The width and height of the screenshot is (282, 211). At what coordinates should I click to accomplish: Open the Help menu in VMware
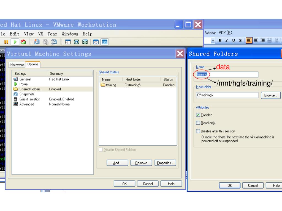[x=87, y=34]
